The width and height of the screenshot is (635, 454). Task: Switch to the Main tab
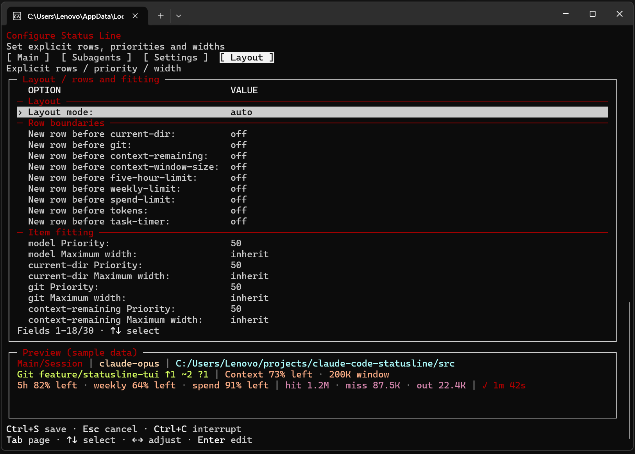coord(28,57)
